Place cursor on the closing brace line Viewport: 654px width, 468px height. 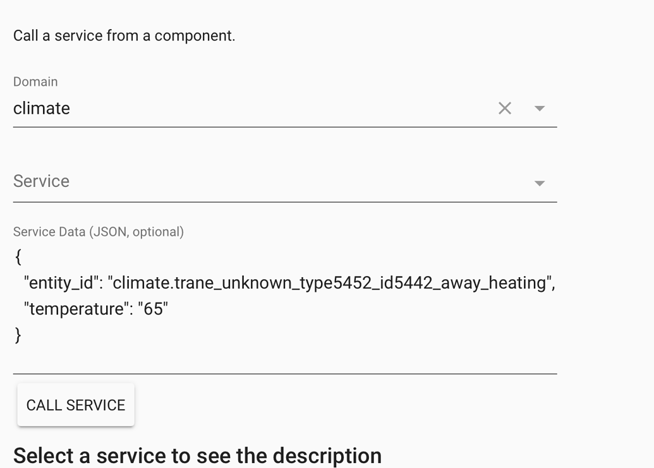point(18,335)
